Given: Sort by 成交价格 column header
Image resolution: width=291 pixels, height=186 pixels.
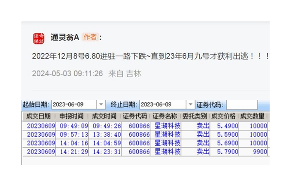Looking at the screenshot, I should [224, 116].
